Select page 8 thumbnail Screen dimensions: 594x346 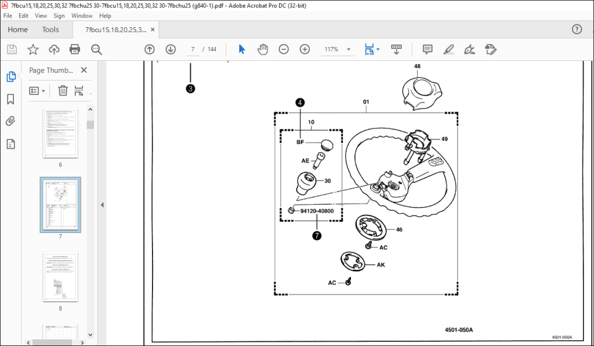tap(60, 277)
